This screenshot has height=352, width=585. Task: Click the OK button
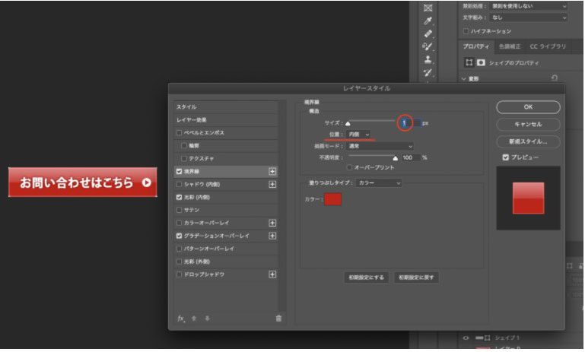(x=528, y=107)
